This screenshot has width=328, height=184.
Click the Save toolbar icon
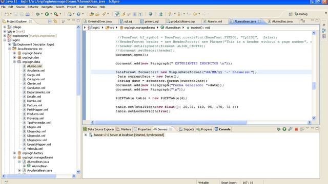16,14
